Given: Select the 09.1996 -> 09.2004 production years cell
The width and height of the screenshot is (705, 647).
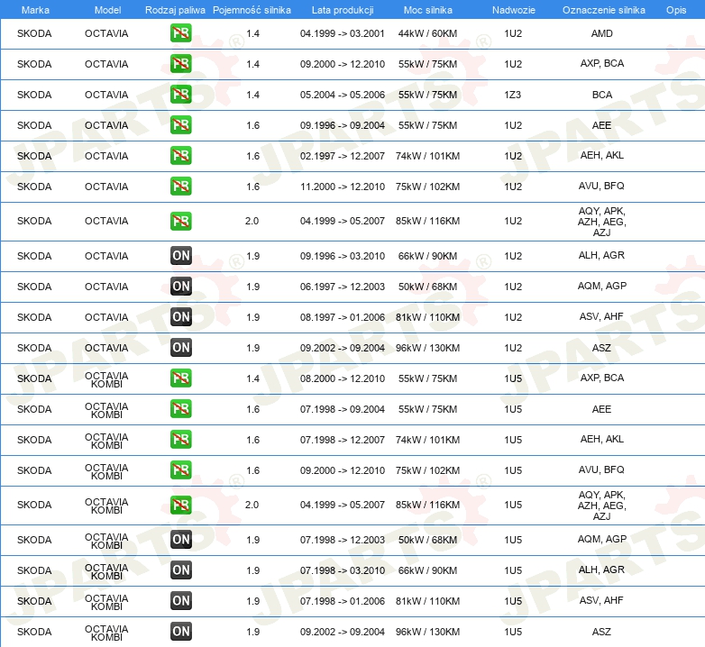Looking at the screenshot, I should point(343,125).
